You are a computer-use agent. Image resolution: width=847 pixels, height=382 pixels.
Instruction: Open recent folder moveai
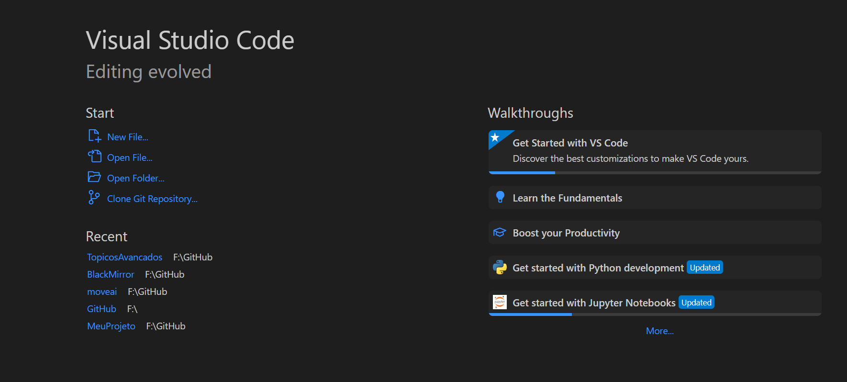click(102, 292)
